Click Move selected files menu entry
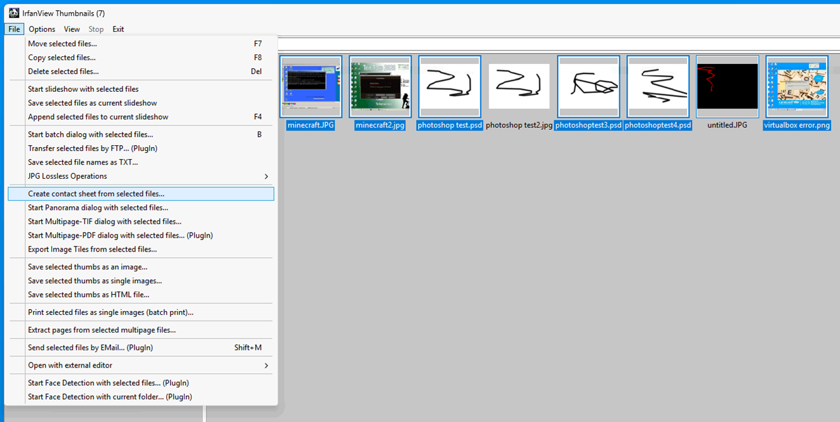Image resolution: width=840 pixels, height=422 pixels. (62, 44)
